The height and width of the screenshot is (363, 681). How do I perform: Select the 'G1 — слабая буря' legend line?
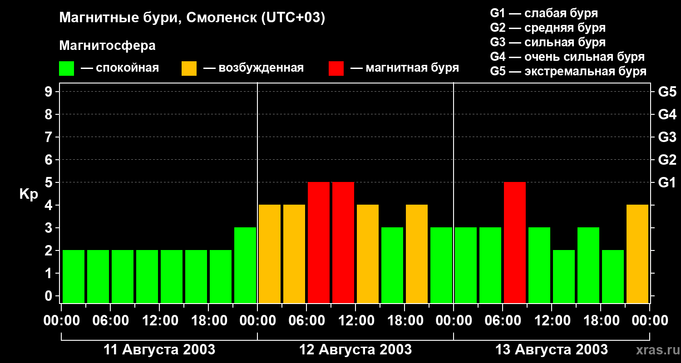point(544,13)
